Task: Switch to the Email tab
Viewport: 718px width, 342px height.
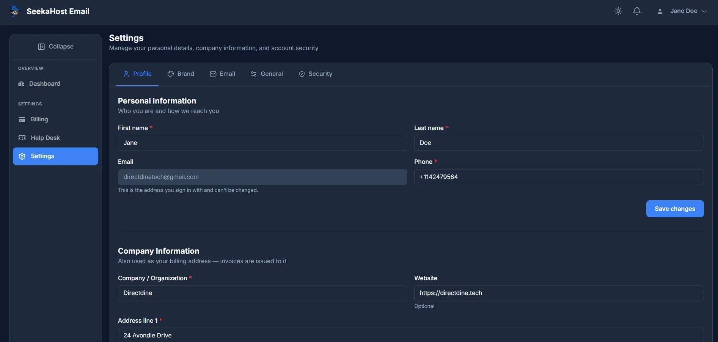Action: click(x=222, y=74)
